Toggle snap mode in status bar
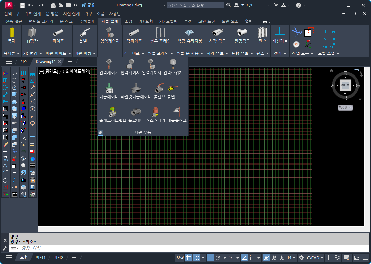Image resolution: width=371 pixels, height=264 pixels. click(x=197, y=258)
